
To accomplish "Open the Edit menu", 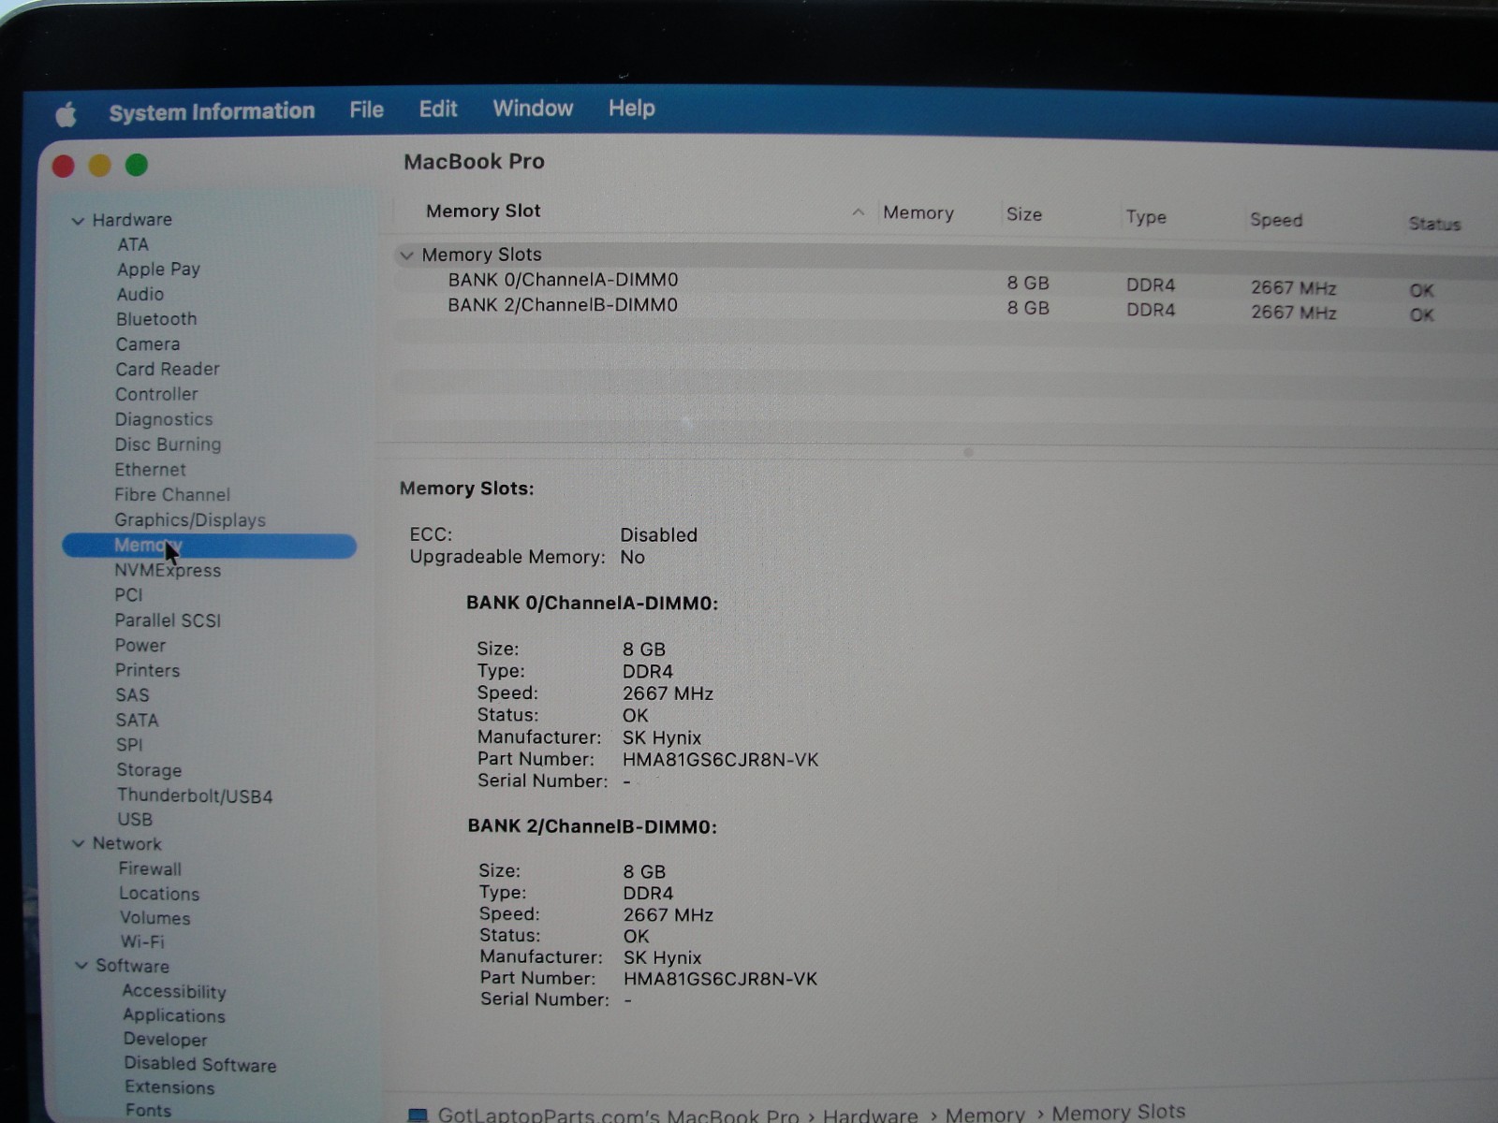I will [437, 109].
